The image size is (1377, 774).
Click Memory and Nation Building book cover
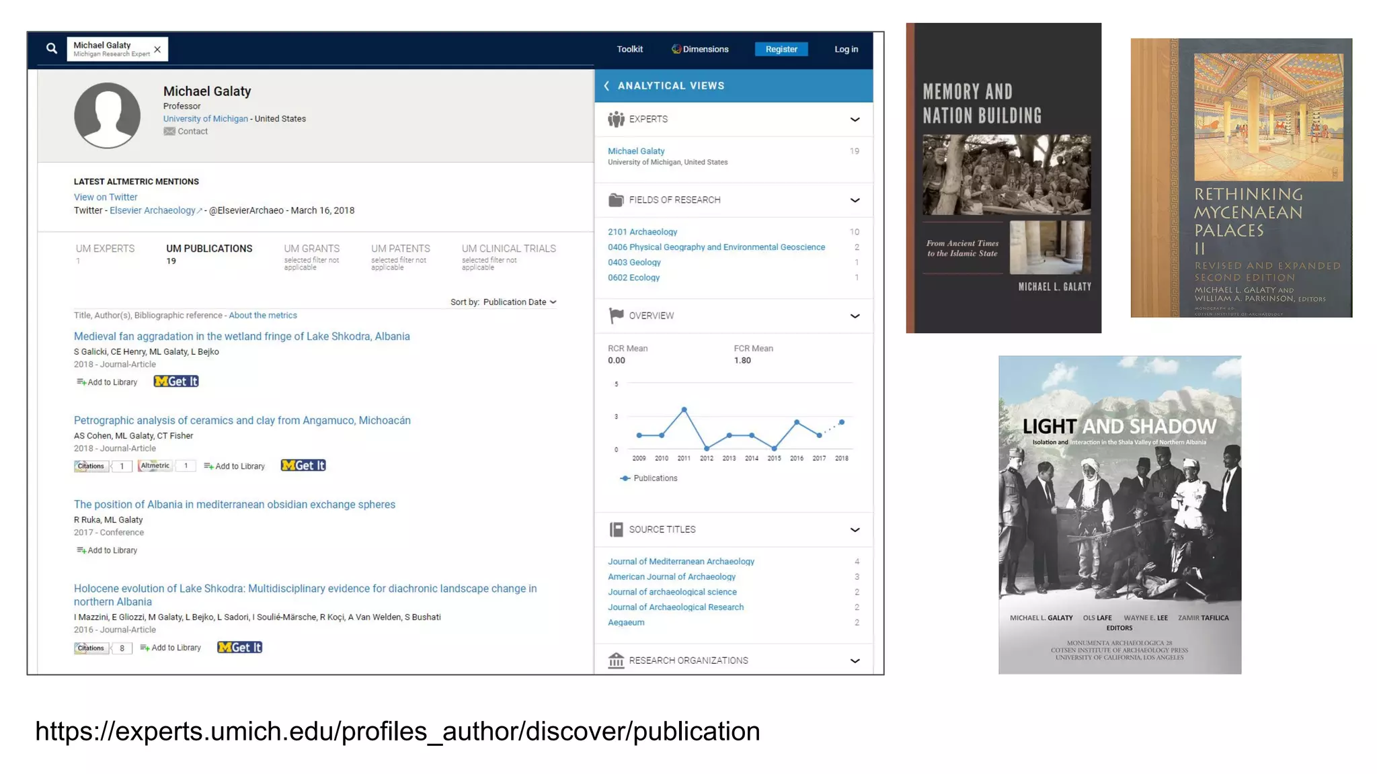pyautogui.click(x=1003, y=178)
